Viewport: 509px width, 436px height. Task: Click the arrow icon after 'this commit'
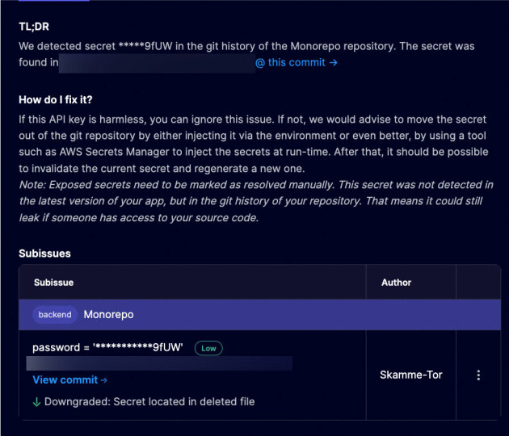click(334, 62)
